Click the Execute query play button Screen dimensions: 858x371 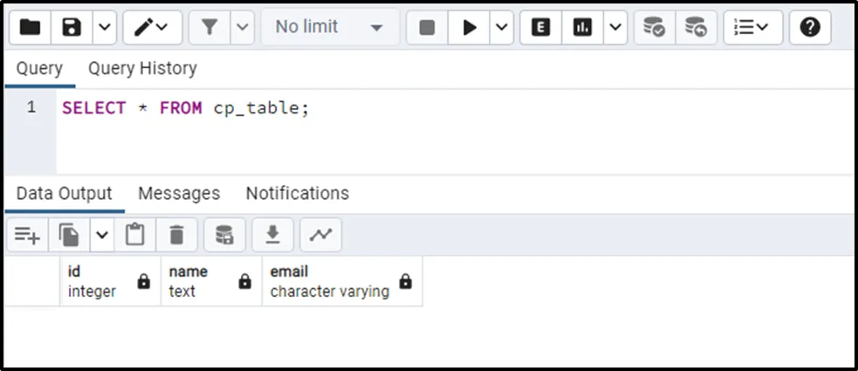click(x=470, y=27)
